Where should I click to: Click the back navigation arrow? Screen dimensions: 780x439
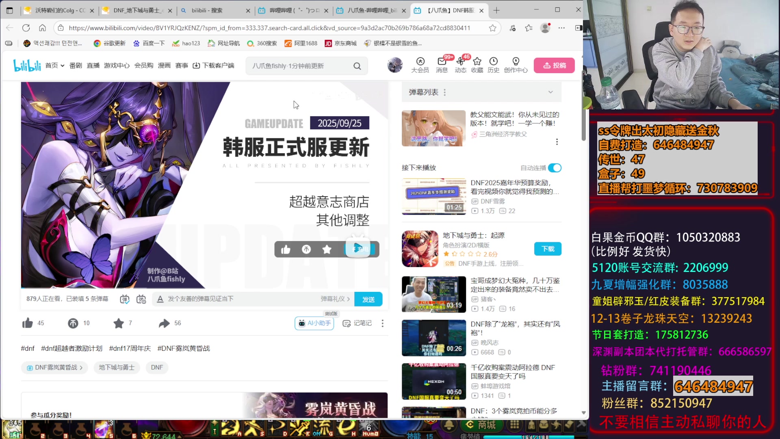tap(10, 28)
